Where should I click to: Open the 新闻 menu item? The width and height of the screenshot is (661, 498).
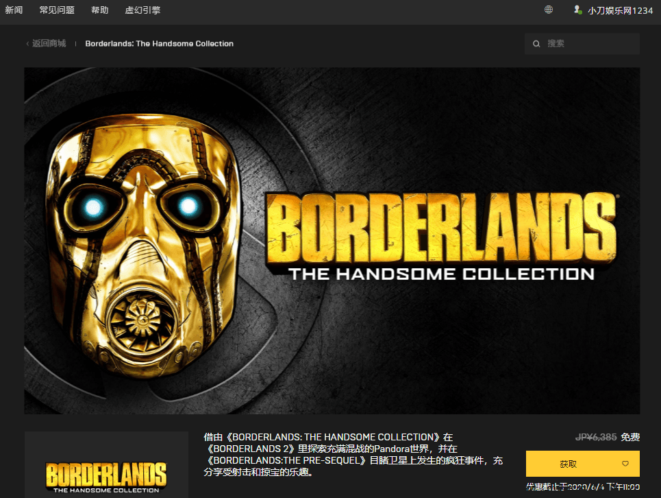click(14, 10)
